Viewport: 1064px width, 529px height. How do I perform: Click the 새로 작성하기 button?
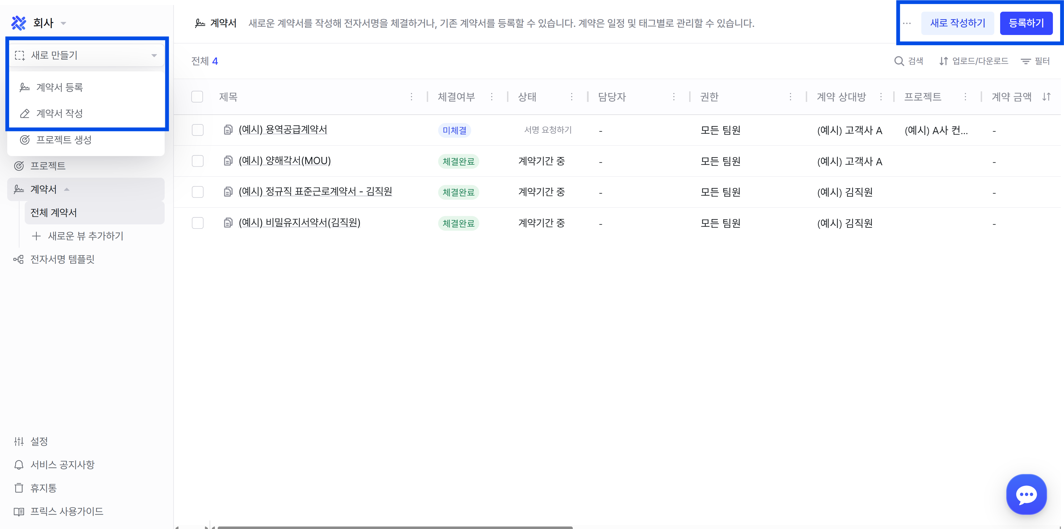coord(957,23)
